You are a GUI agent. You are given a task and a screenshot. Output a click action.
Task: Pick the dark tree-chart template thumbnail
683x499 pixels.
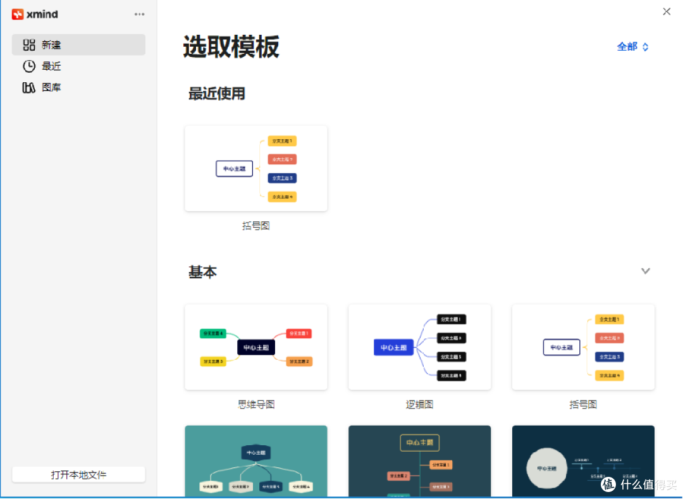419,461
